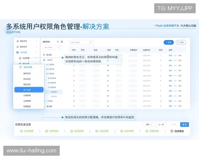Screen dimensions: 199x159
Task: Click the check icon of 应用权限 step
Action: [x=22, y=131]
